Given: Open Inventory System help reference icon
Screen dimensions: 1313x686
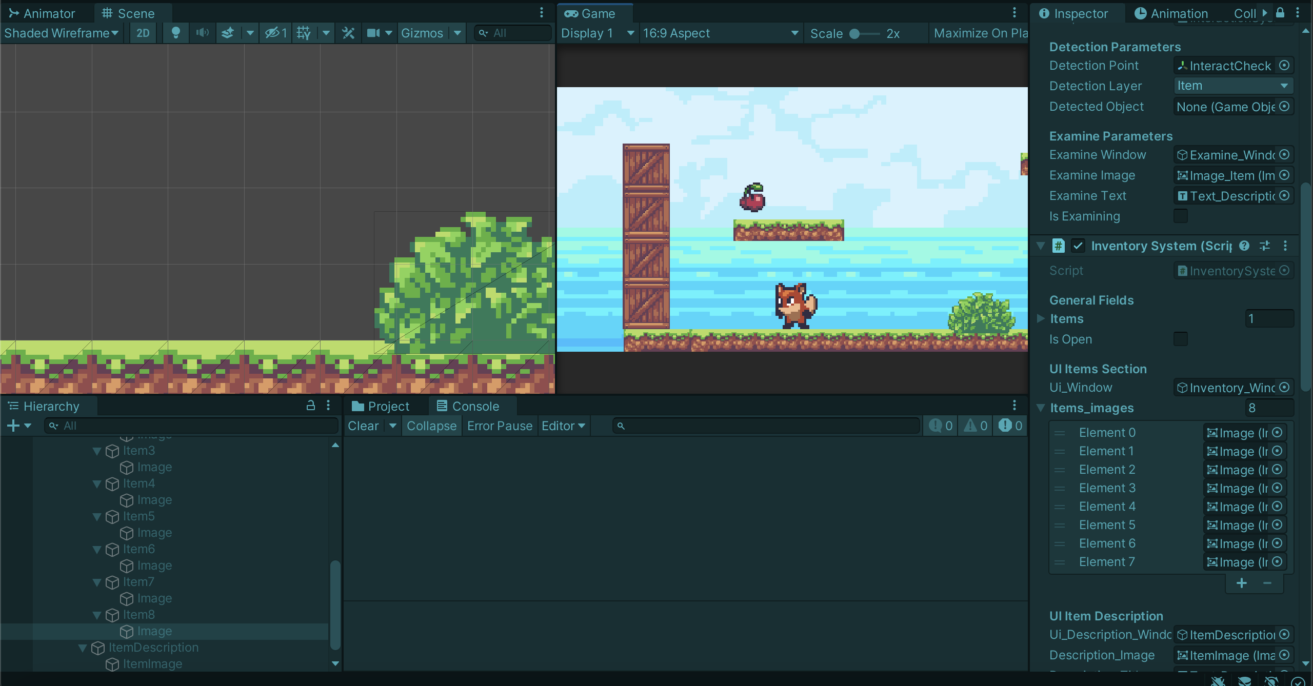Looking at the screenshot, I should click(x=1244, y=246).
